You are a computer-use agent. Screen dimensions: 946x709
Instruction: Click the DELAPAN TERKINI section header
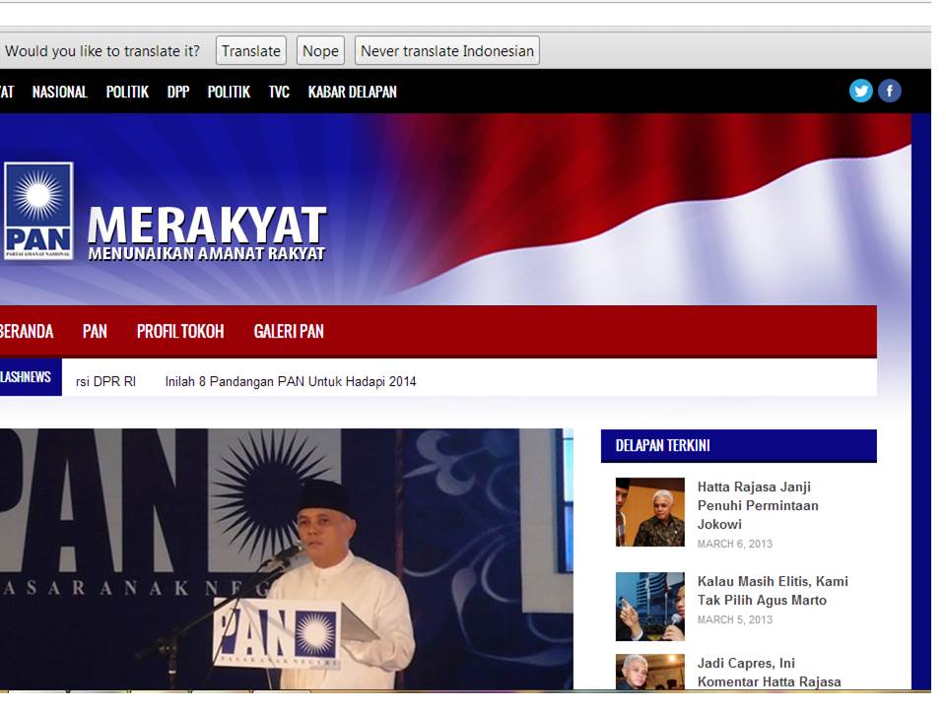click(738, 446)
